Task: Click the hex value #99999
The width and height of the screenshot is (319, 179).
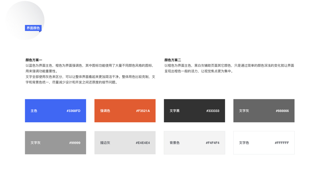Action: pyautogui.click(x=75, y=143)
